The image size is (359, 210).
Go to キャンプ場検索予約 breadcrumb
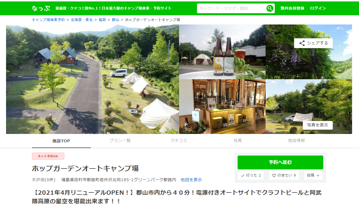coord(48,20)
